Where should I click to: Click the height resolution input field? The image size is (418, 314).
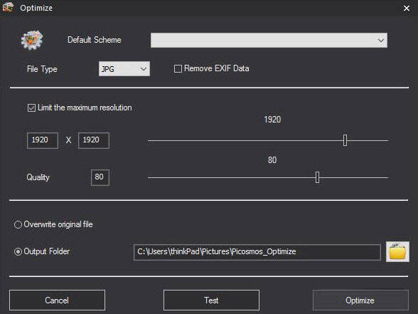[x=94, y=140]
